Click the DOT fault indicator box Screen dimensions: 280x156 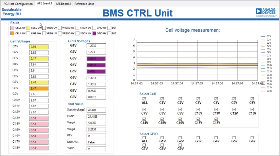click(109, 28)
